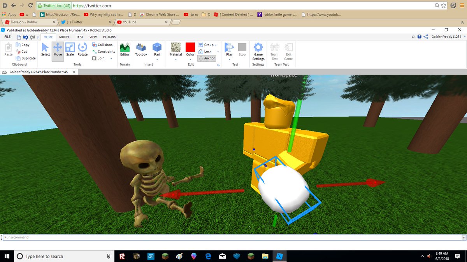
Task: Open Microsoft Edge from taskbar
Action: [208, 256]
